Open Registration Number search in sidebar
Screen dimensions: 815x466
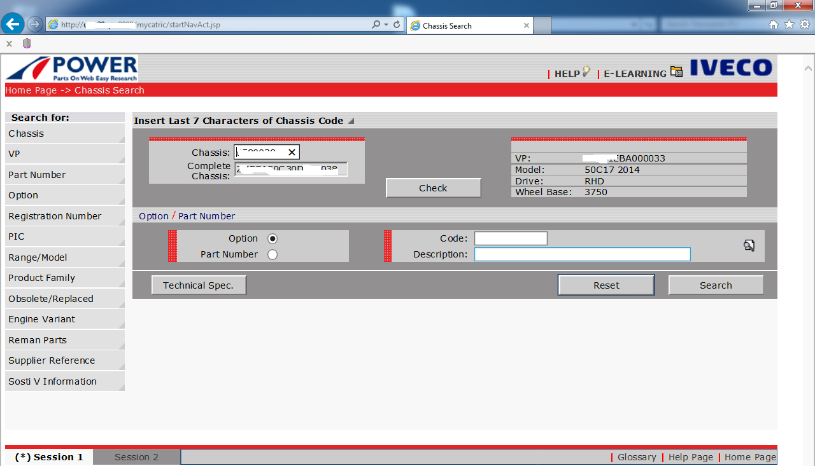point(55,216)
